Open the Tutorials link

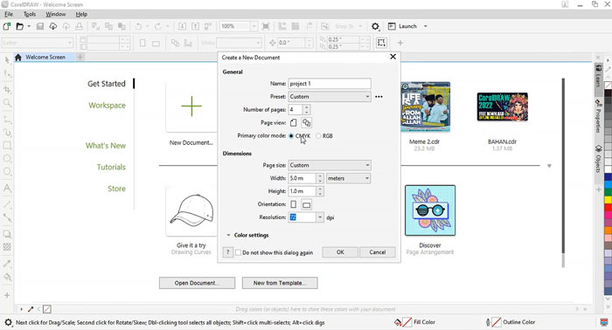click(111, 167)
